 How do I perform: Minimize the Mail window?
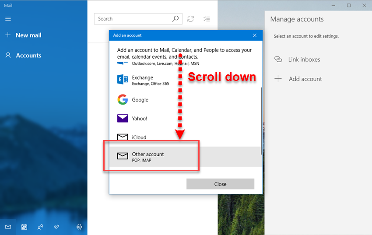pos(333,5)
